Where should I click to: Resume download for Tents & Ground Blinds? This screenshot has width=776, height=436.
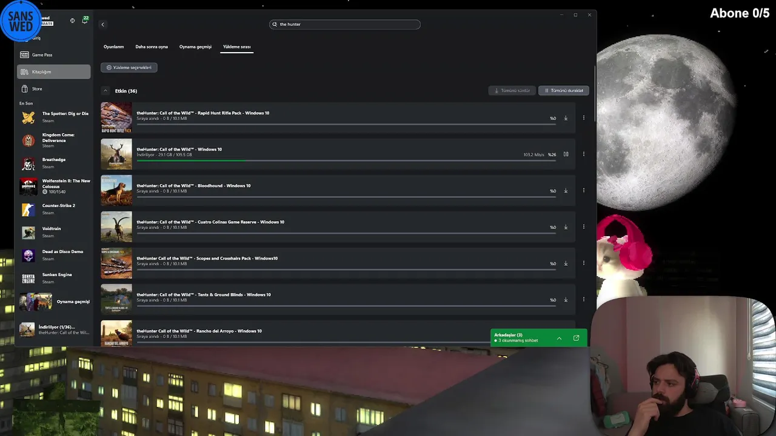pos(566,300)
